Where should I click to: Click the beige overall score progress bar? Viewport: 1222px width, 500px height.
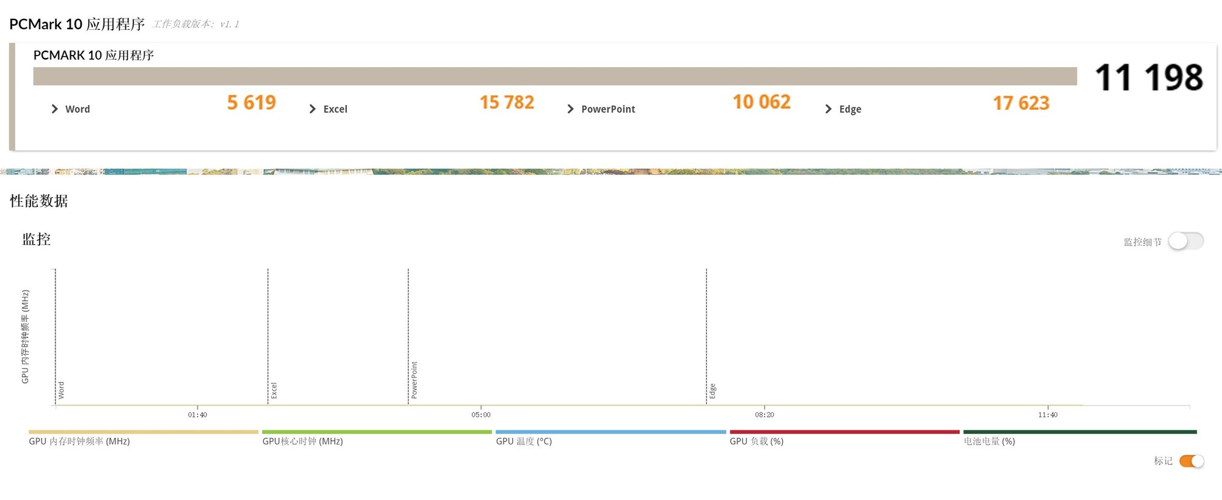pos(555,76)
